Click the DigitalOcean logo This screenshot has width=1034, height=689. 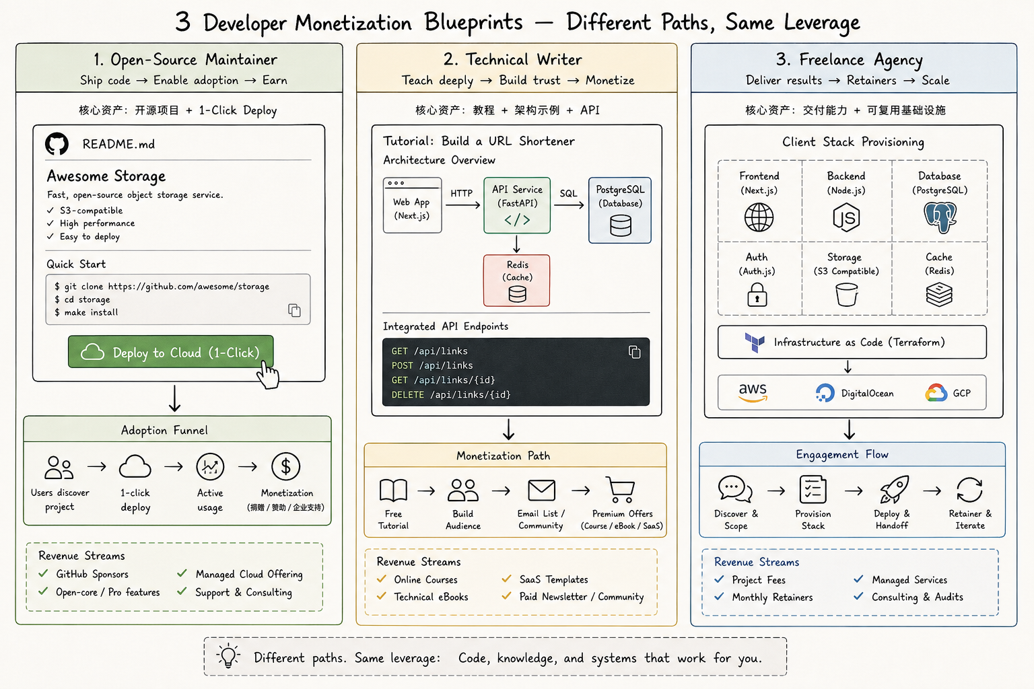(825, 393)
